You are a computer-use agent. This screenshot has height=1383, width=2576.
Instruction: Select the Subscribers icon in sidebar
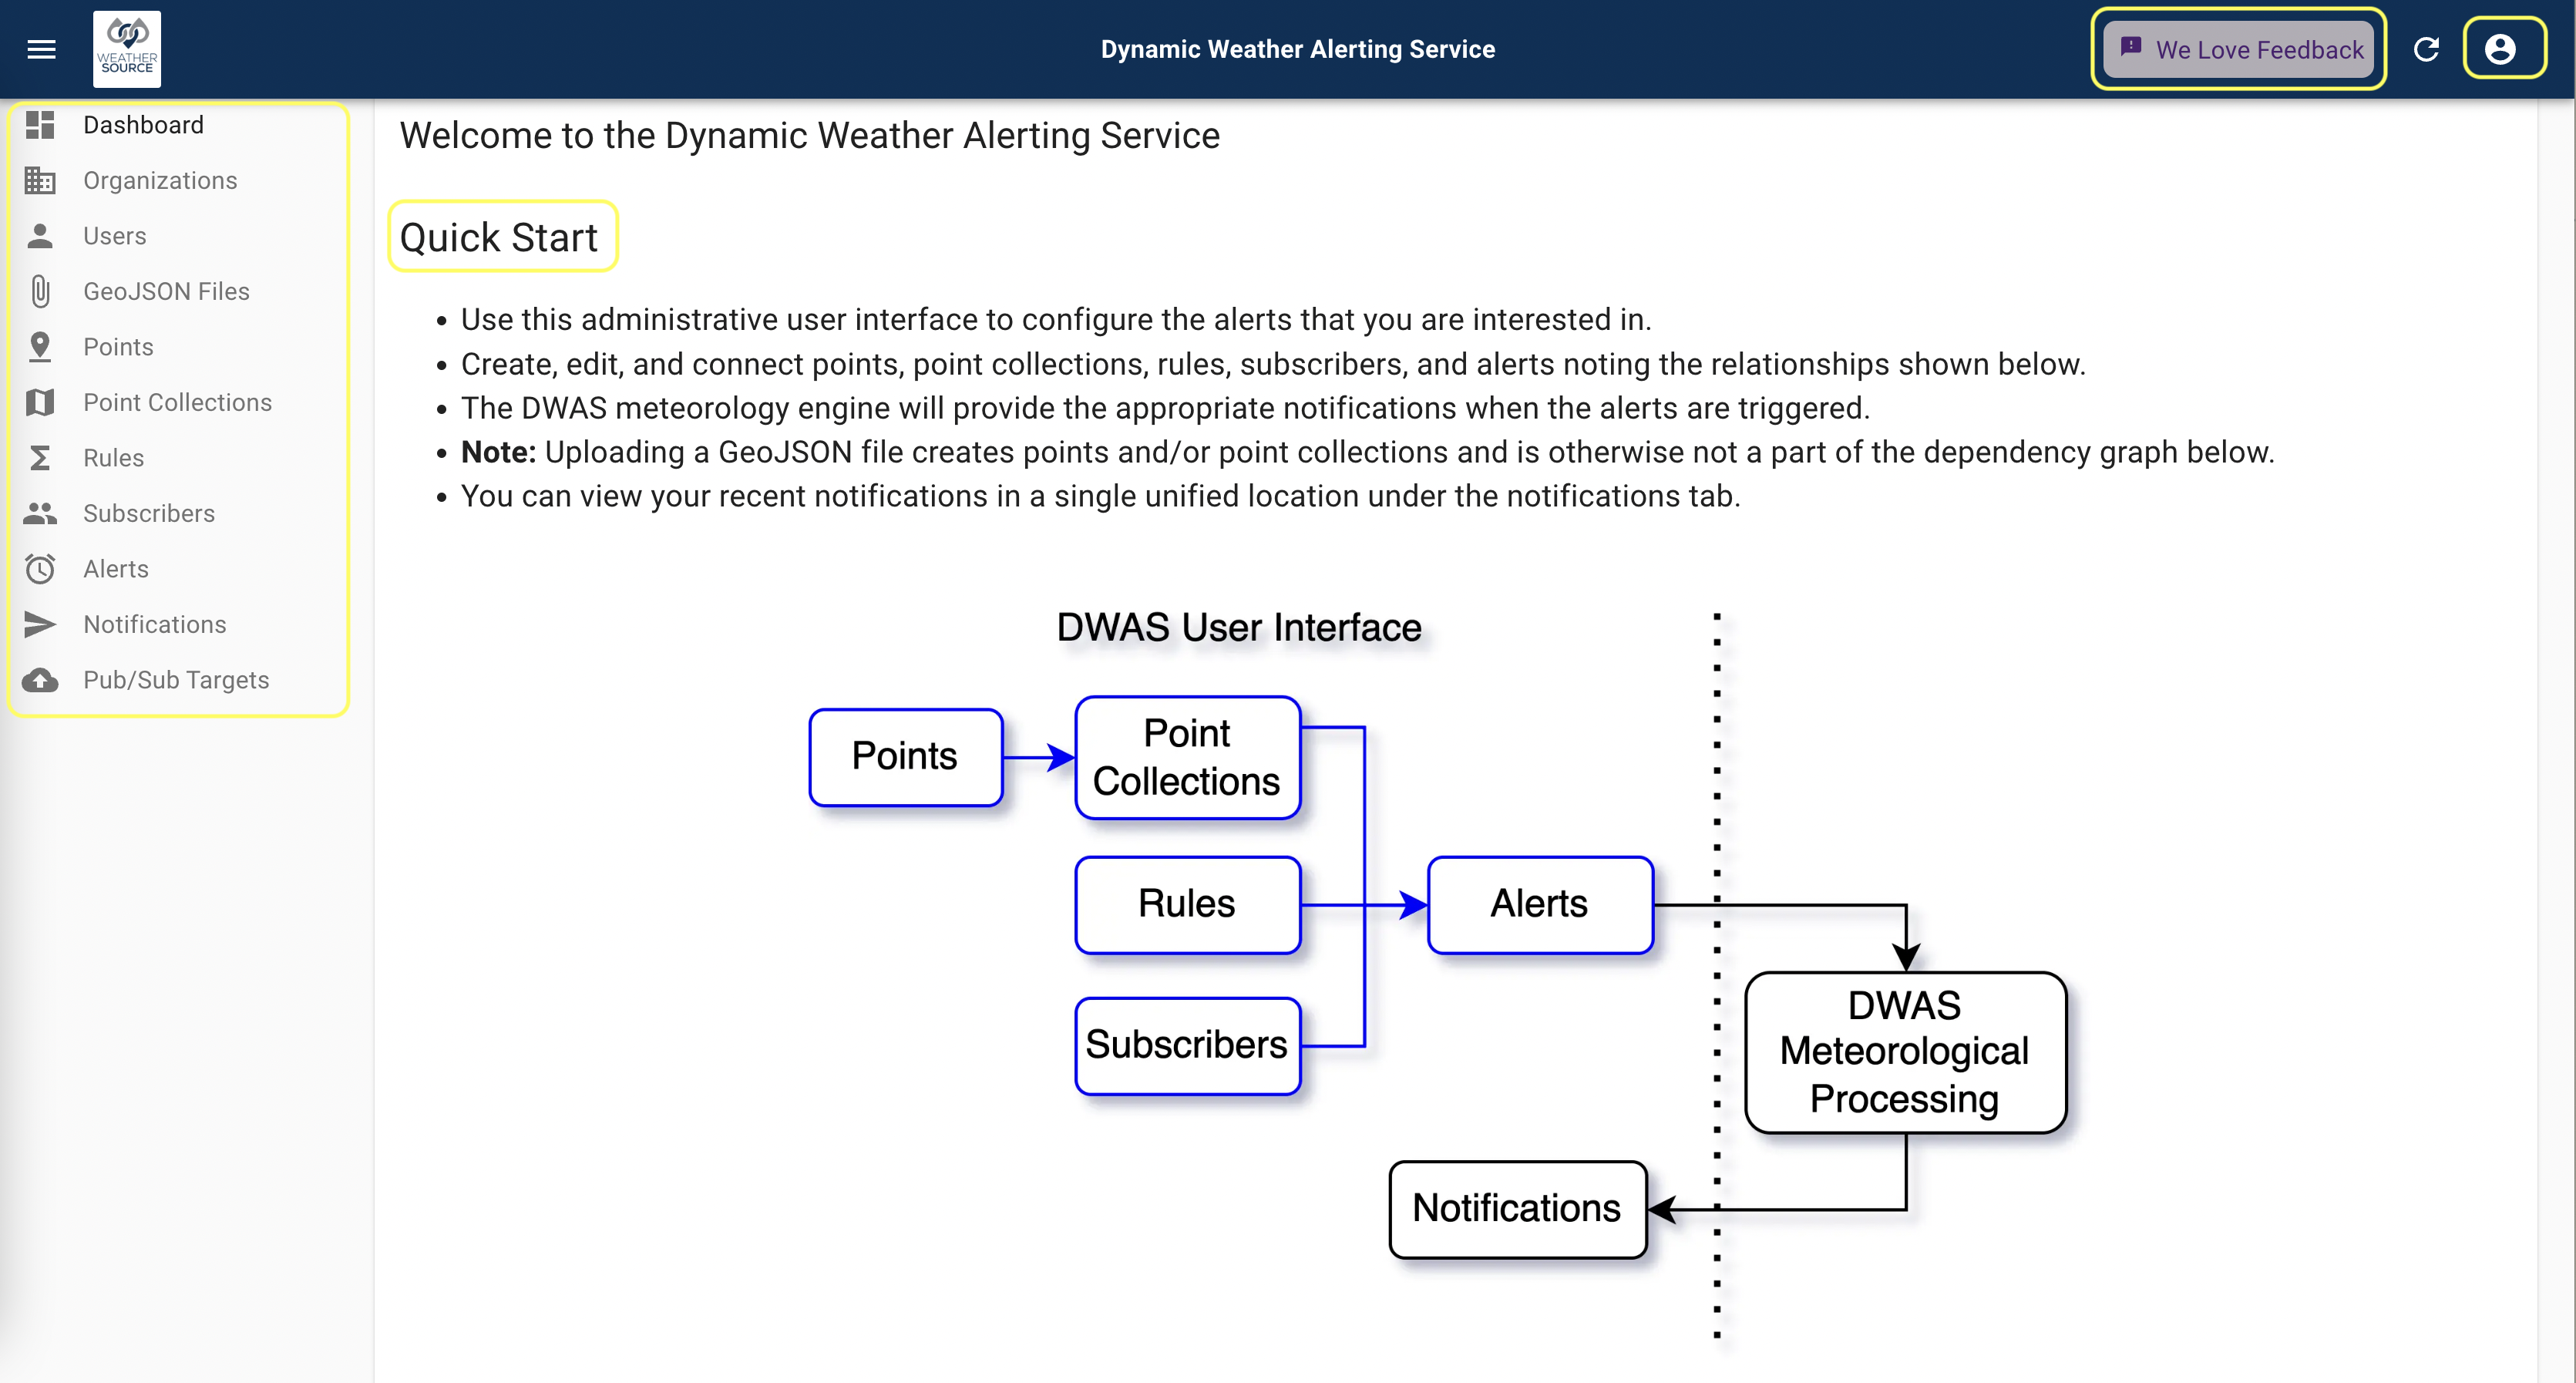(x=41, y=513)
